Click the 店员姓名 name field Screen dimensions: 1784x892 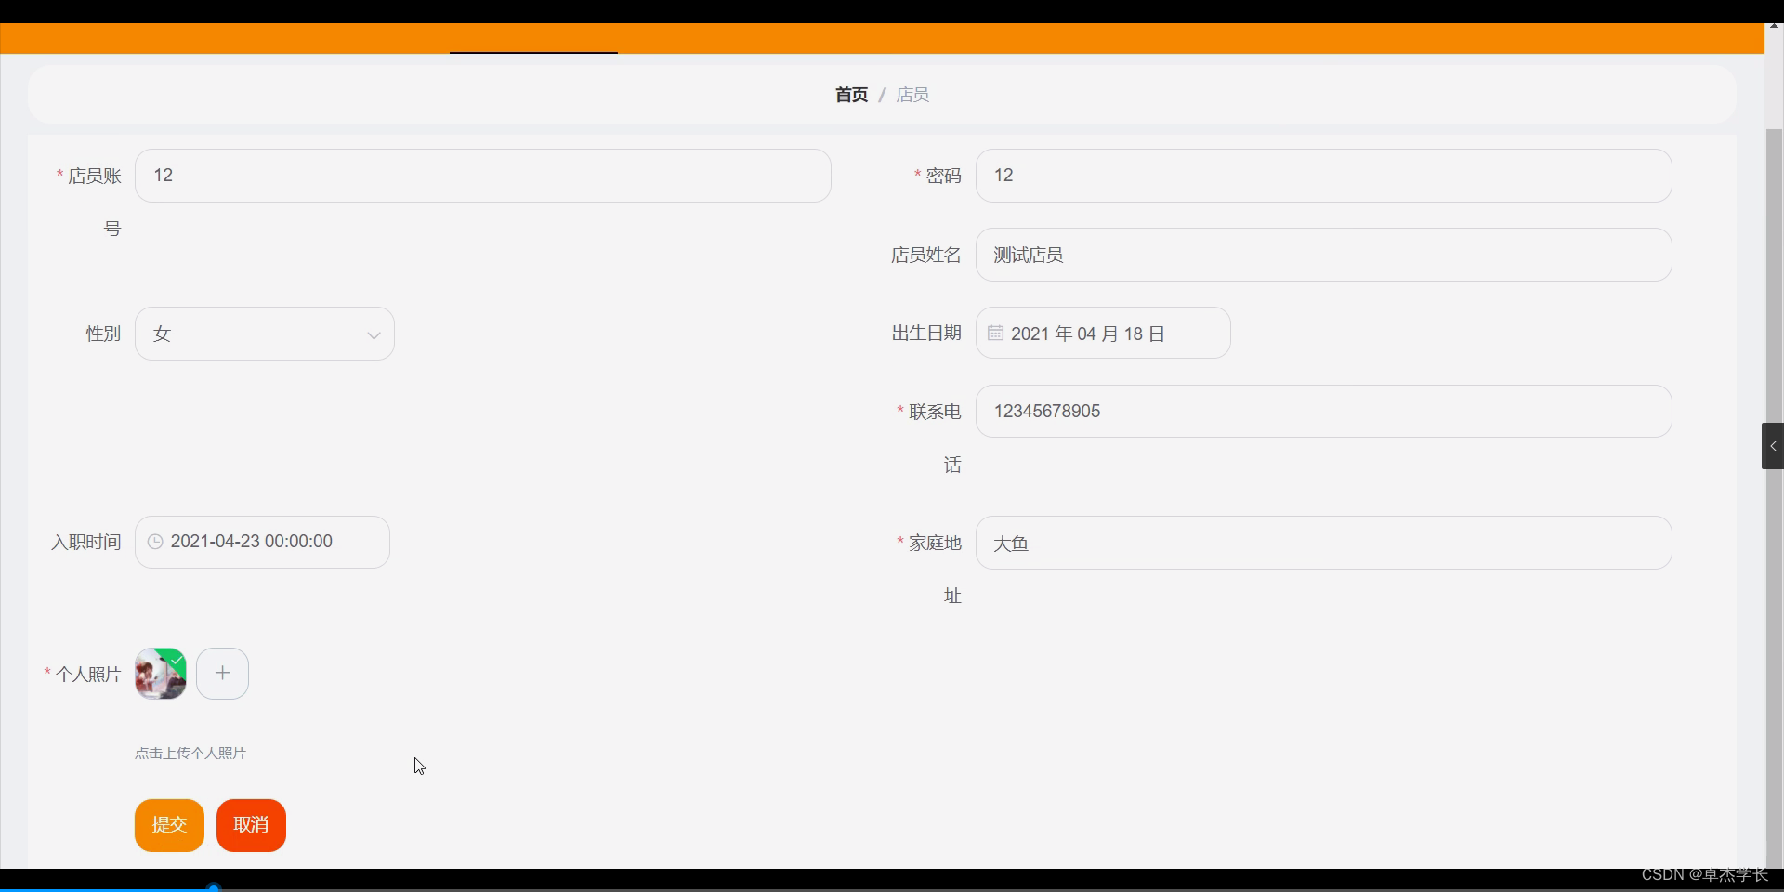click(1323, 255)
